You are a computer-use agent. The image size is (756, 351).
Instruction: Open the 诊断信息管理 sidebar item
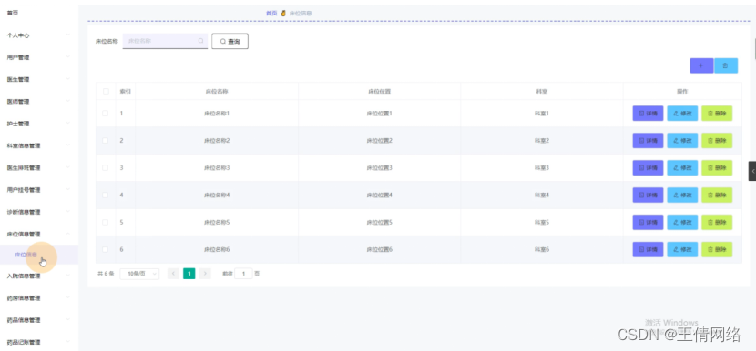click(x=38, y=213)
